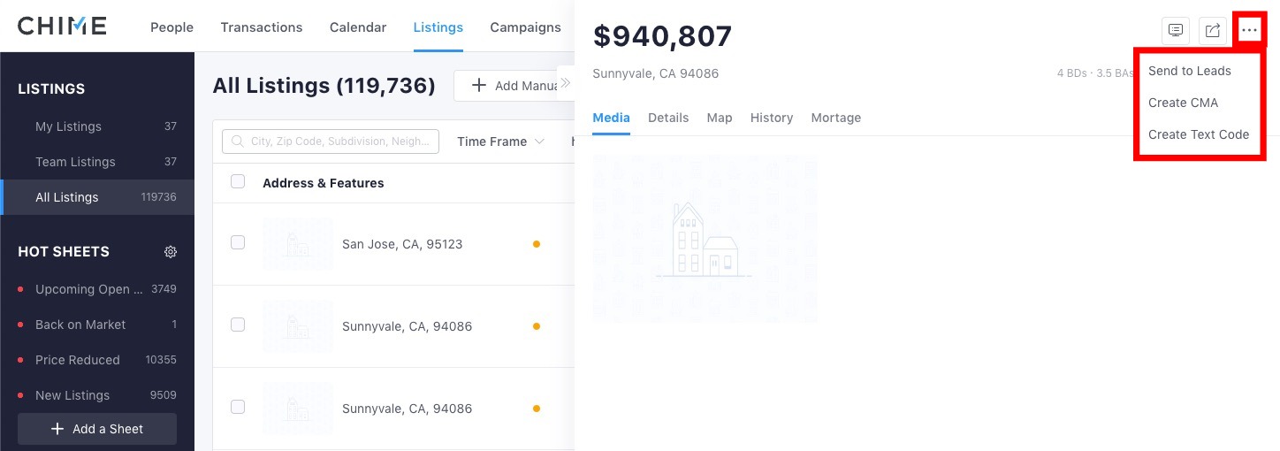The image size is (1280, 451).
Task: Collapse the detail panel with double-arrow icon
Action: point(565,83)
